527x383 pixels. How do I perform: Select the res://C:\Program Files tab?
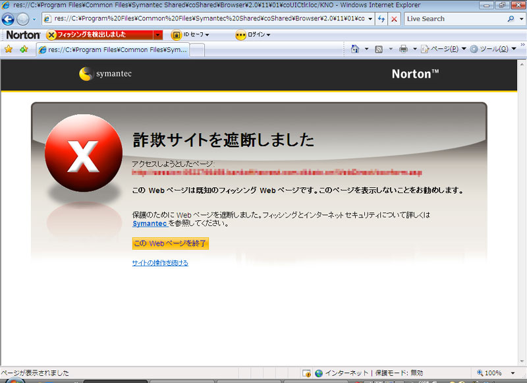click(x=113, y=49)
